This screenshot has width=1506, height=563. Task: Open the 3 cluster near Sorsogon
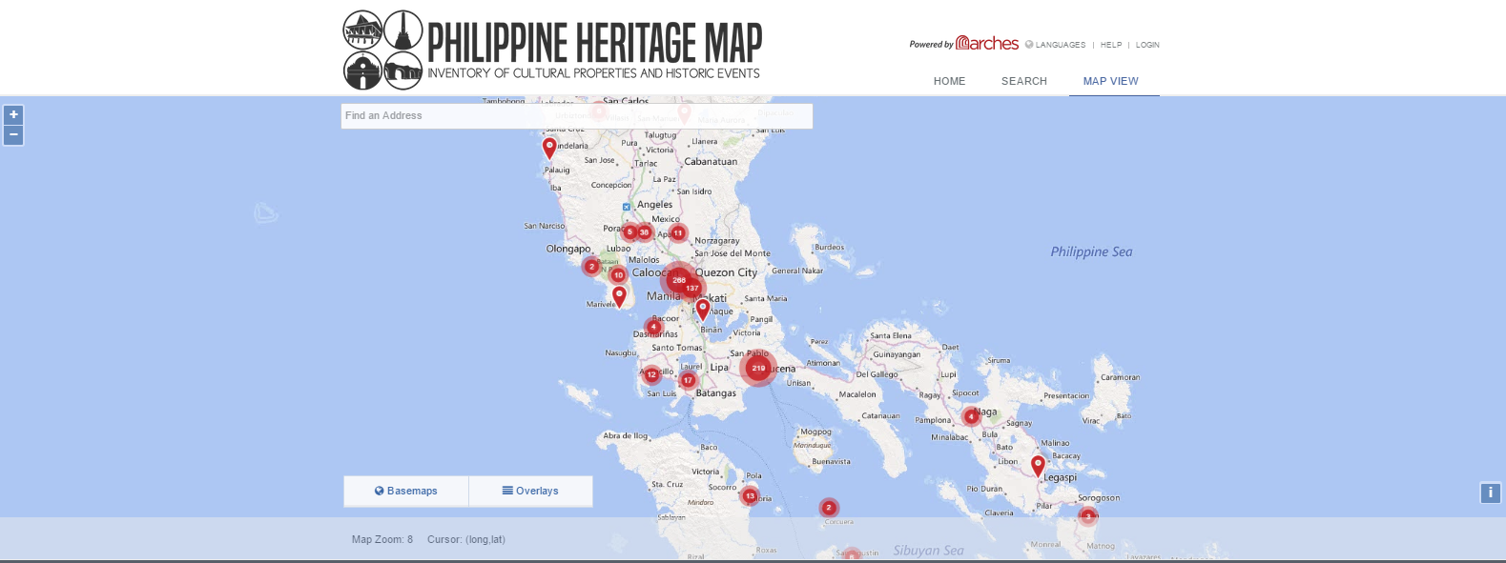(x=1087, y=516)
